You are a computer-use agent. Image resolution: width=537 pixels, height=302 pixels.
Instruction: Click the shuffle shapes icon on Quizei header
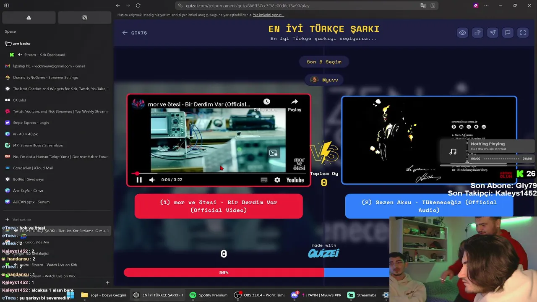tap(477, 33)
